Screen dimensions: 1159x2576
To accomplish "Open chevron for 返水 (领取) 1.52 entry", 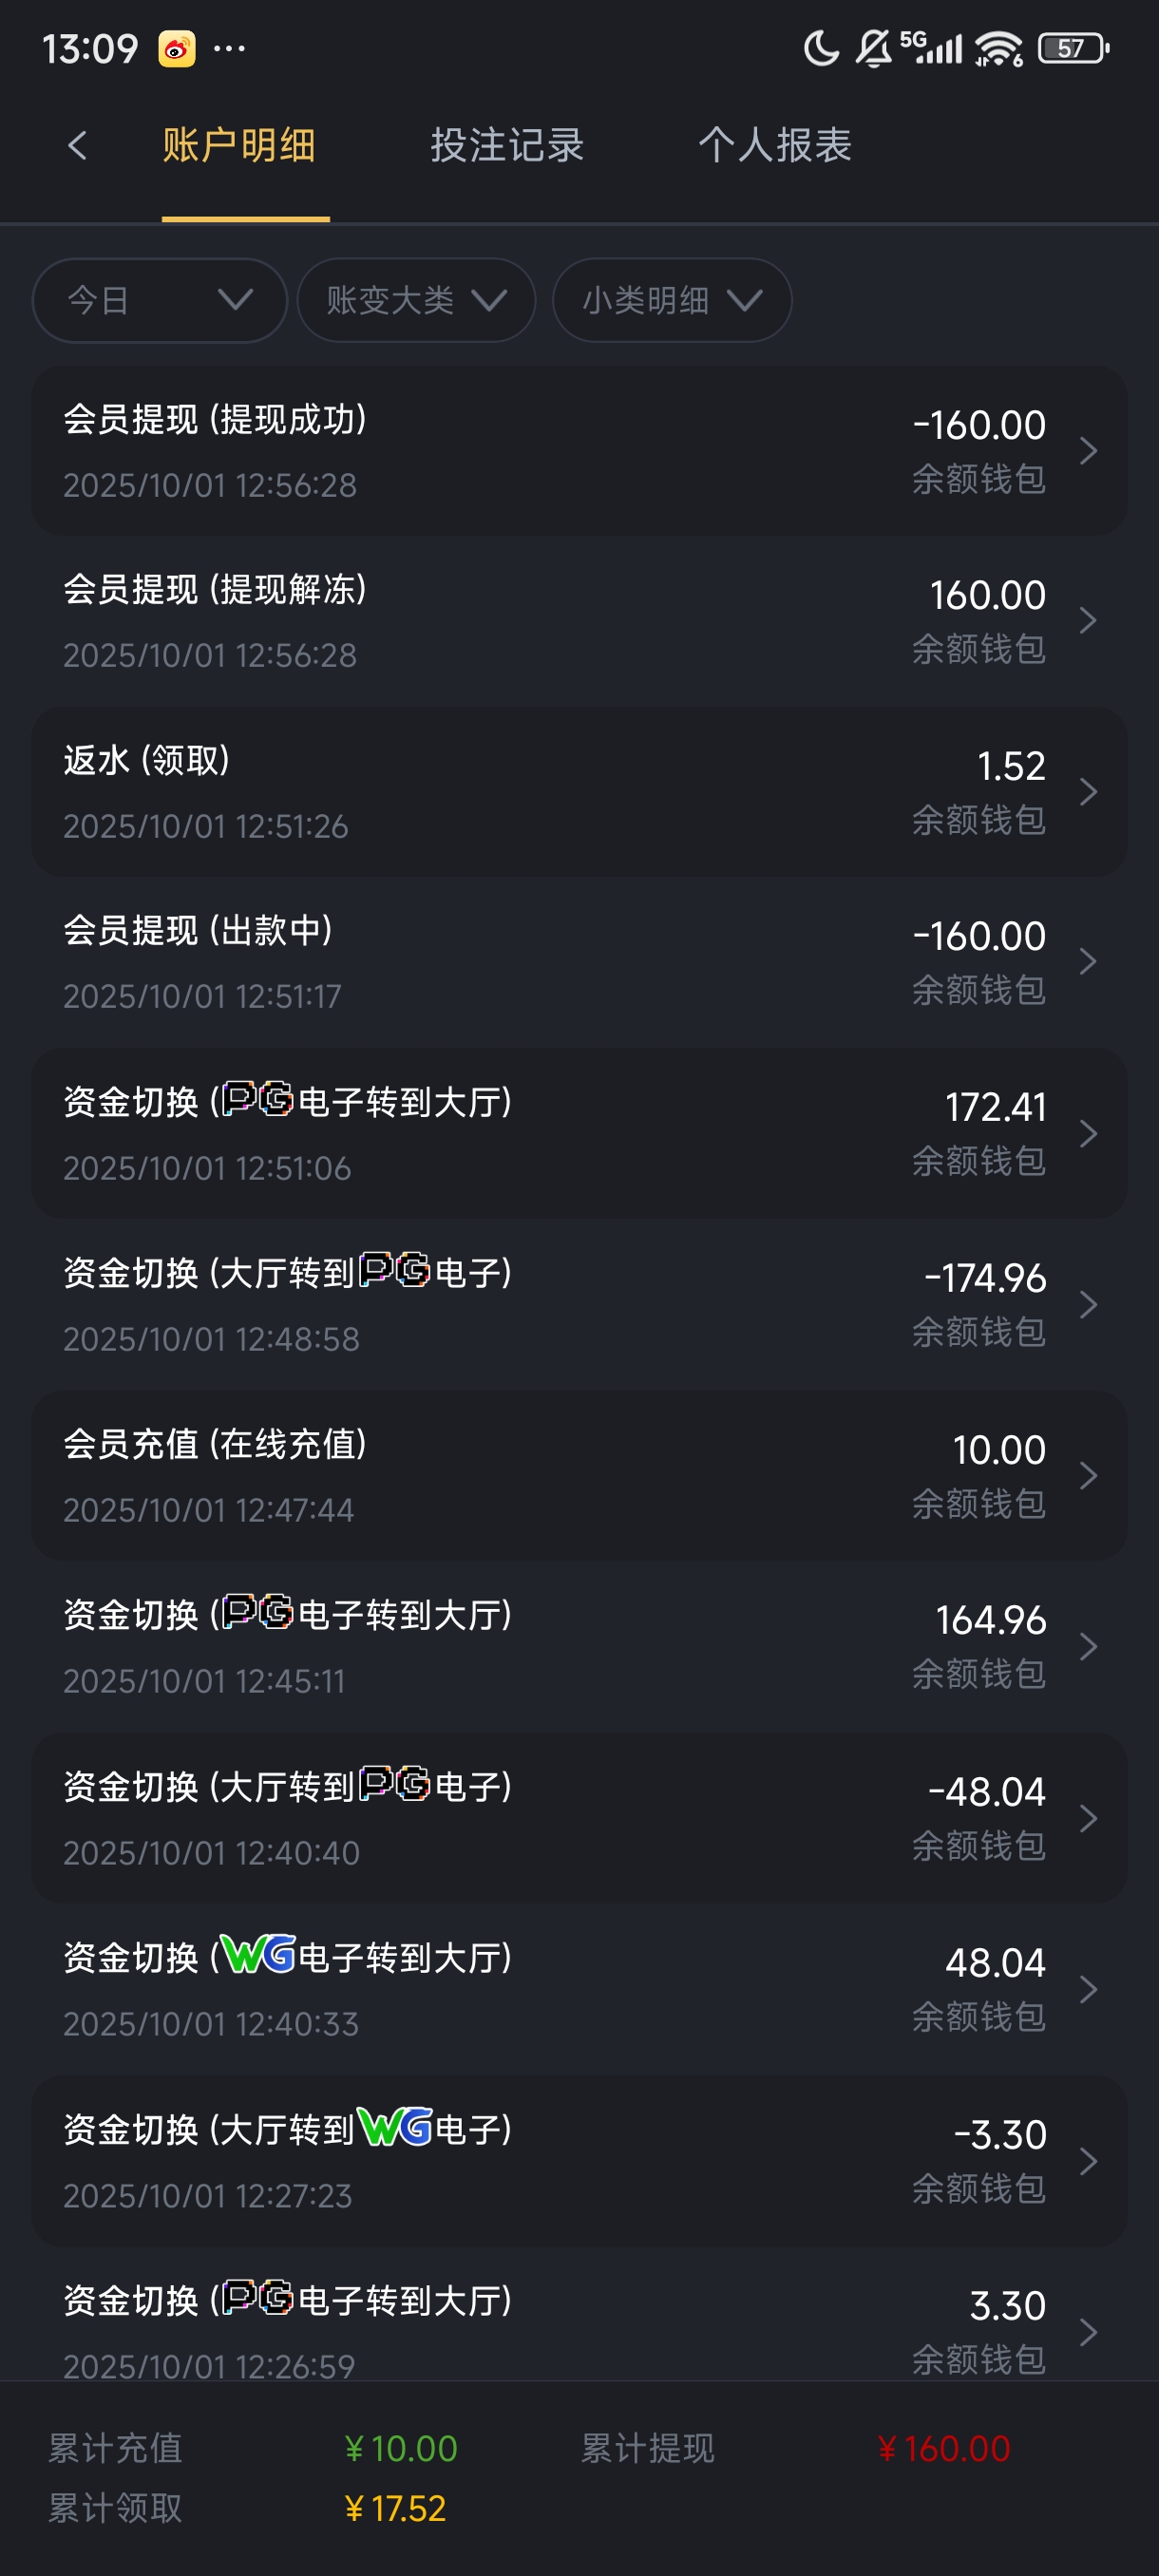I will (x=1088, y=792).
